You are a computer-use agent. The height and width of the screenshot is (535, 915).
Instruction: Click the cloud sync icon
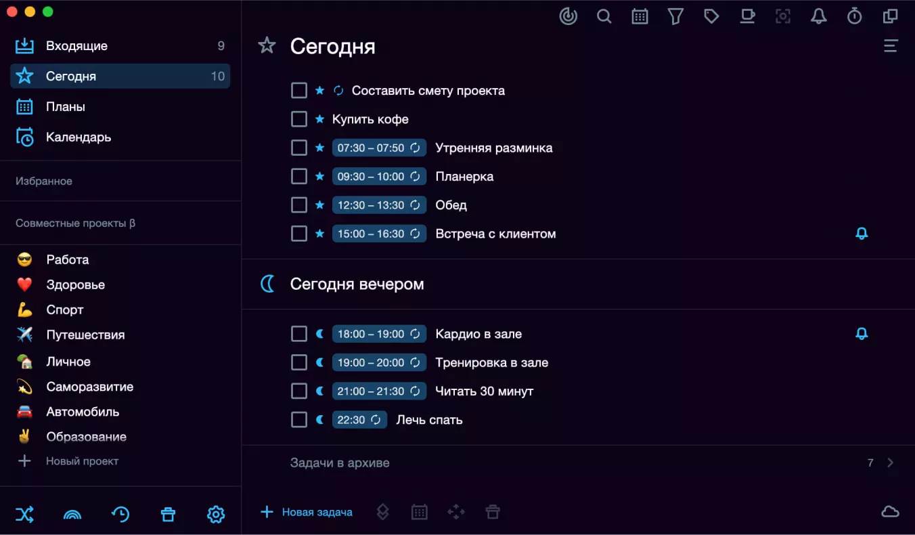(x=890, y=512)
